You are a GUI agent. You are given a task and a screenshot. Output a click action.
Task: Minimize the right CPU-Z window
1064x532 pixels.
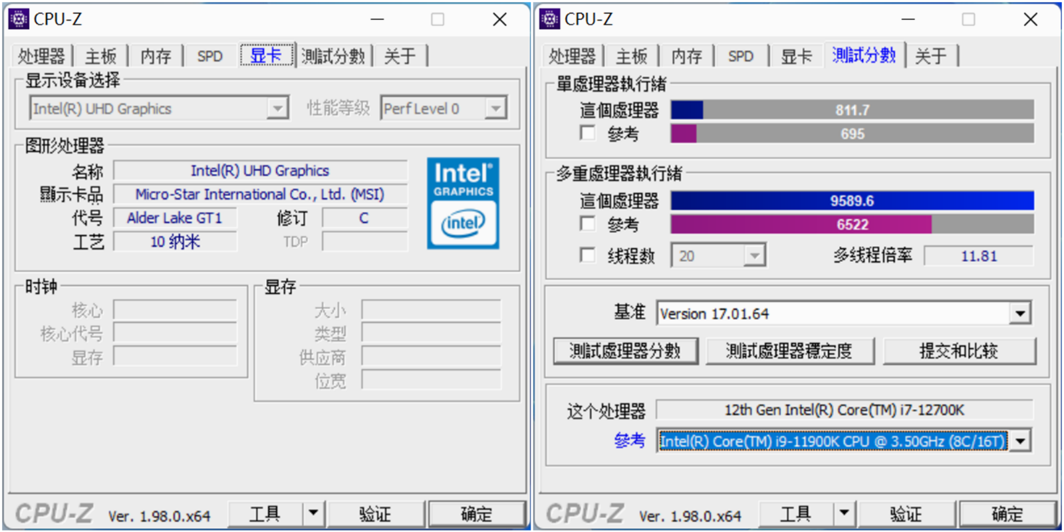click(x=908, y=19)
